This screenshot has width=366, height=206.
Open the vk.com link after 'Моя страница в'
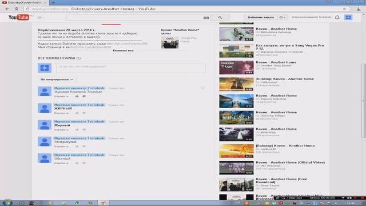pyautogui.click(x=90, y=47)
